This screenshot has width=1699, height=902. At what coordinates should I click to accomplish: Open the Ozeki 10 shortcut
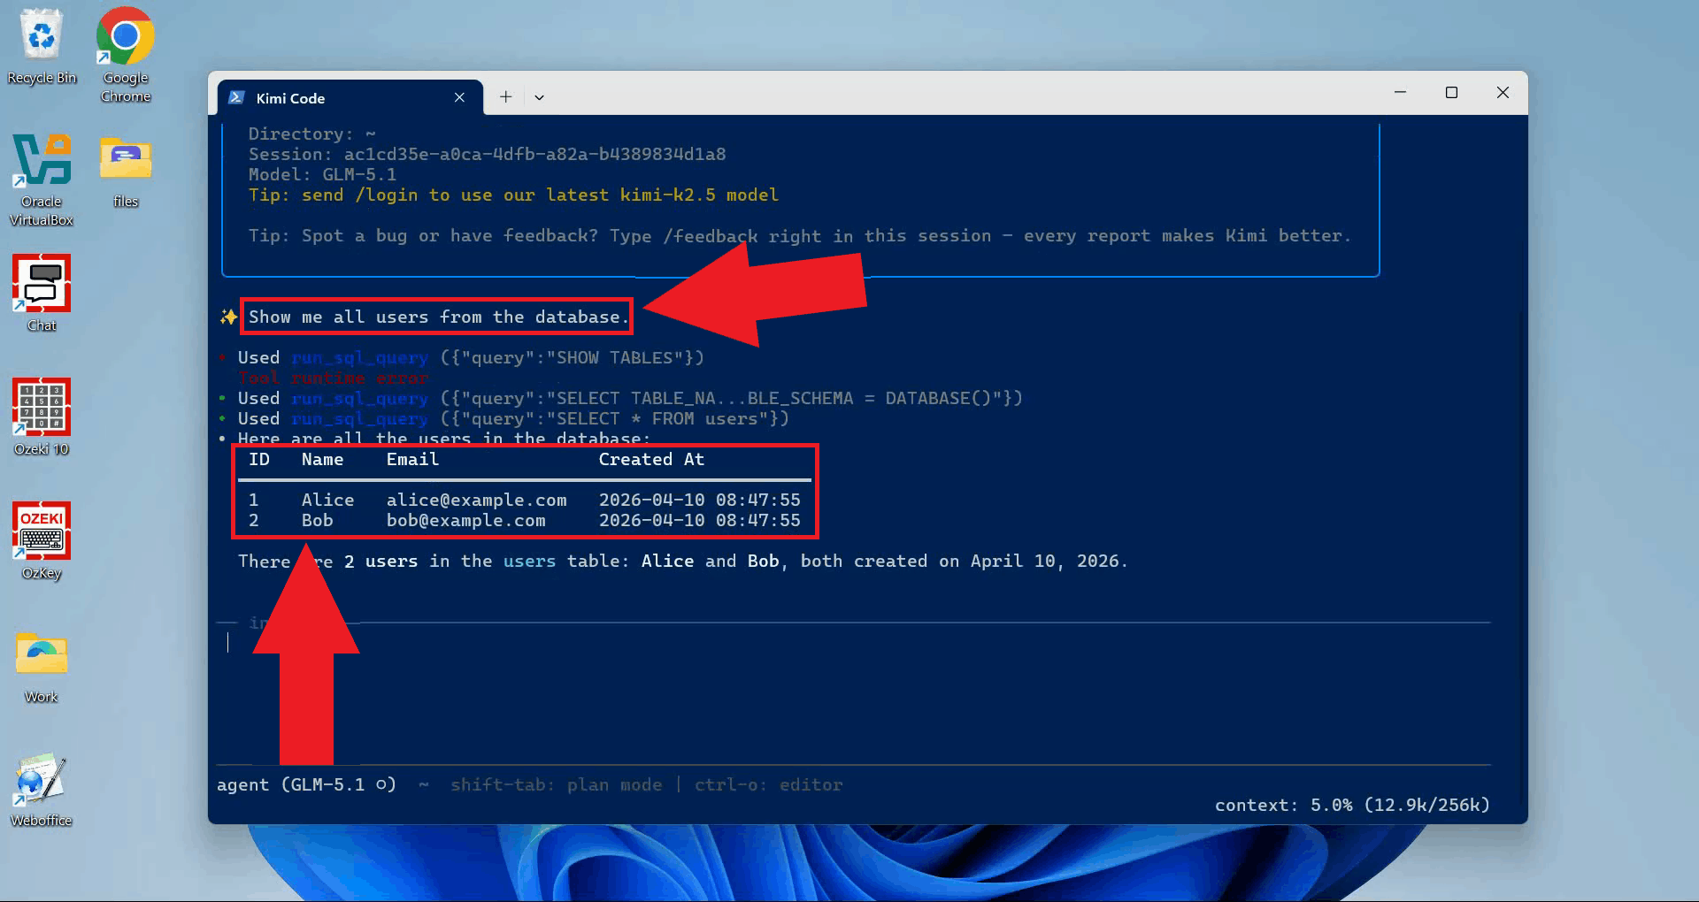pyautogui.click(x=42, y=417)
